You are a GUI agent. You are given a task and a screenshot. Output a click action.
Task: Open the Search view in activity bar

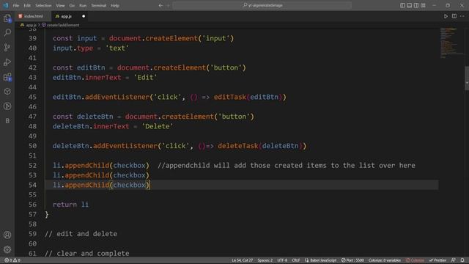pyautogui.click(x=7, y=32)
